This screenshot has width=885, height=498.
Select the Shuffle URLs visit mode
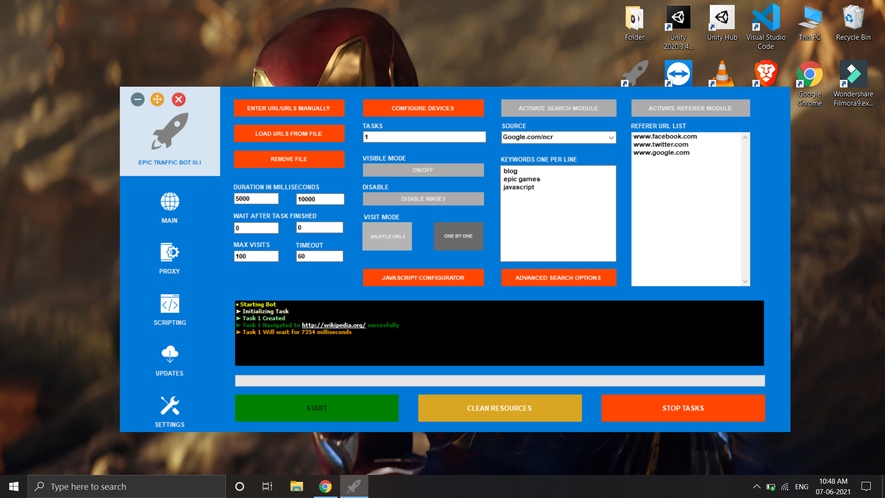point(387,236)
